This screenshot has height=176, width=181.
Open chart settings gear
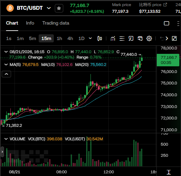(149, 38)
